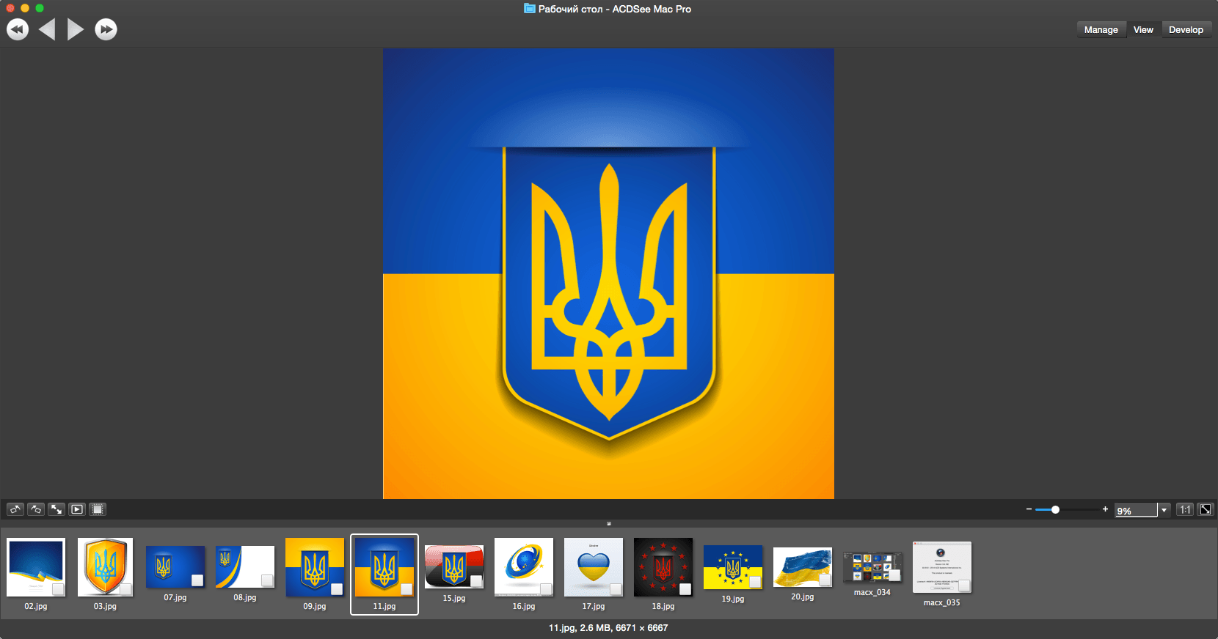
Task: Tick the checkbox on the 11.jpg thumbnail
Action: [406, 589]
